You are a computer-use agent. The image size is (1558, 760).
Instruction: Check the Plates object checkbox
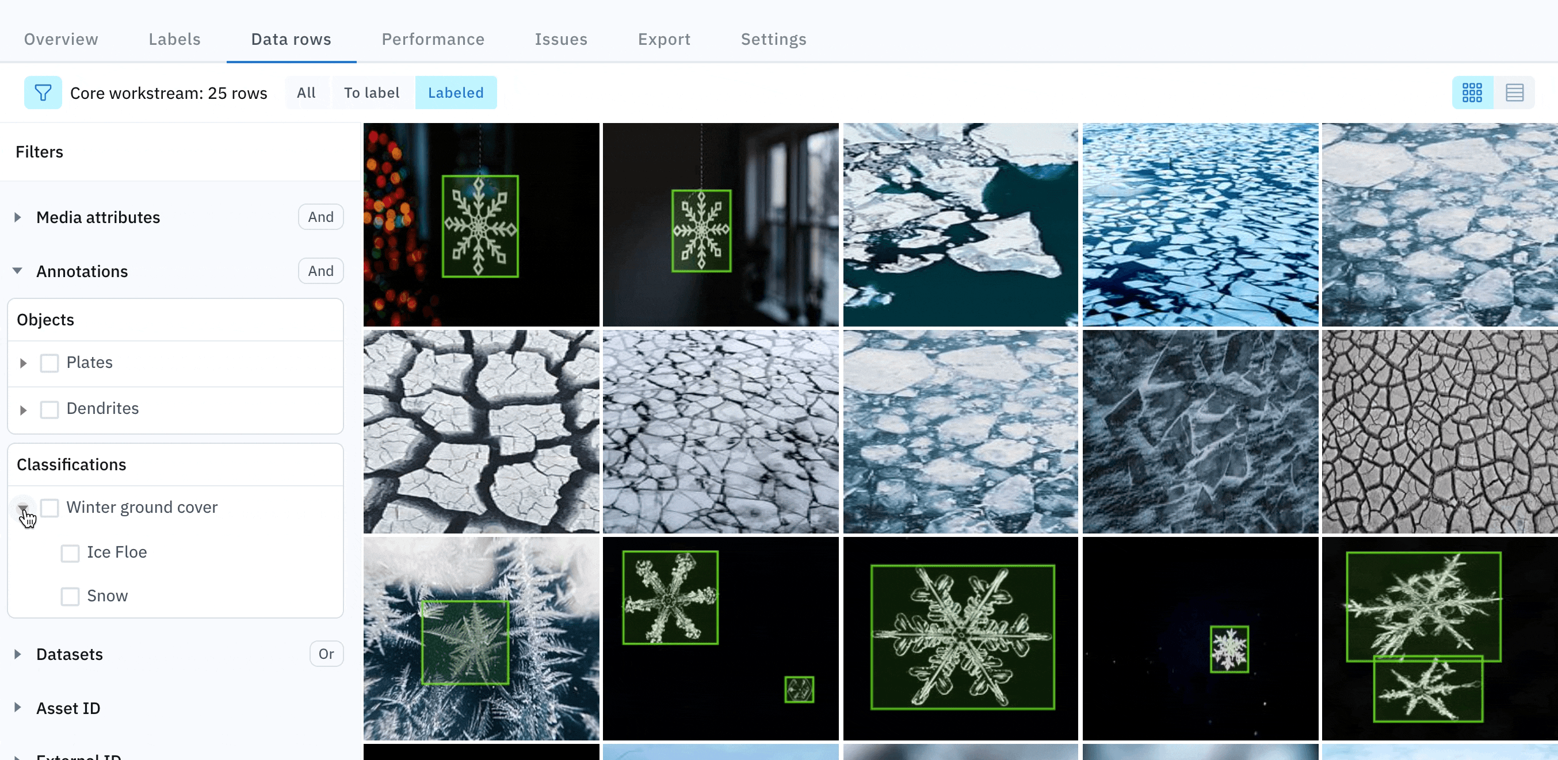(49, 363)
